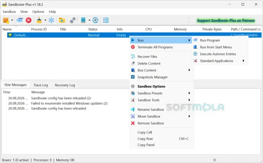Choose Delete Content in the context menu
The height and width of the screenshot is (163, 263).
click(149, 64)
